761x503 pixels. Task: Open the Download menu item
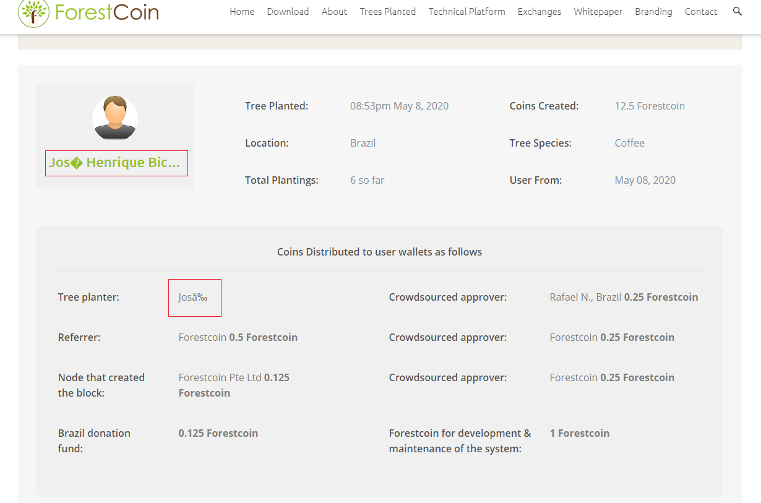pos(288,12)
